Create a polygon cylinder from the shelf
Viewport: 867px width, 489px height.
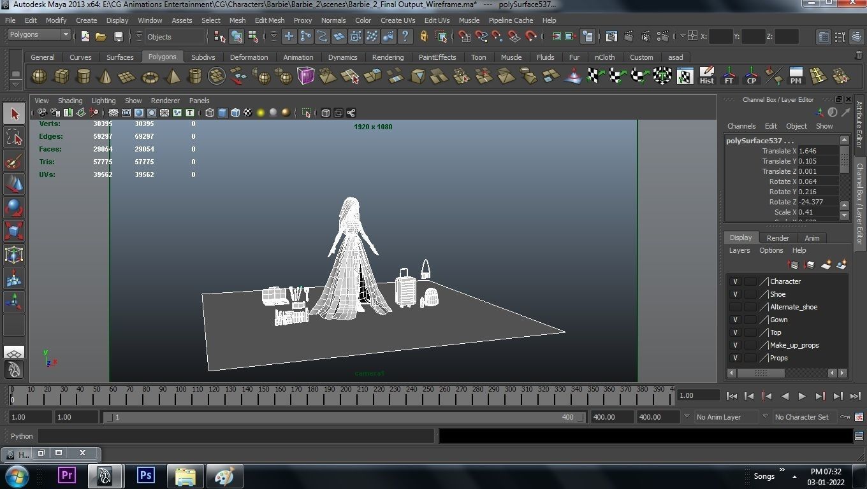84,77
